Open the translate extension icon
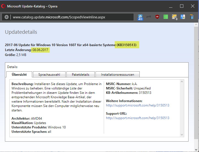The height and width of the screenshot is (152, 199). 183,17
